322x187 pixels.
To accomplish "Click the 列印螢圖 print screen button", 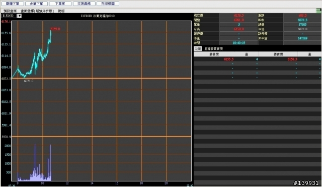I will [108, 4].
